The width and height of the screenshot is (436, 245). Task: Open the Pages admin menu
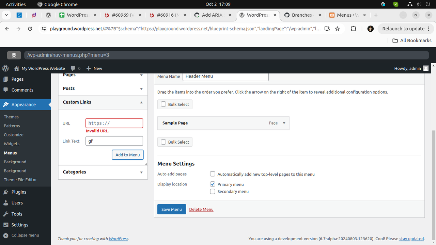click(x=26, y=79)
